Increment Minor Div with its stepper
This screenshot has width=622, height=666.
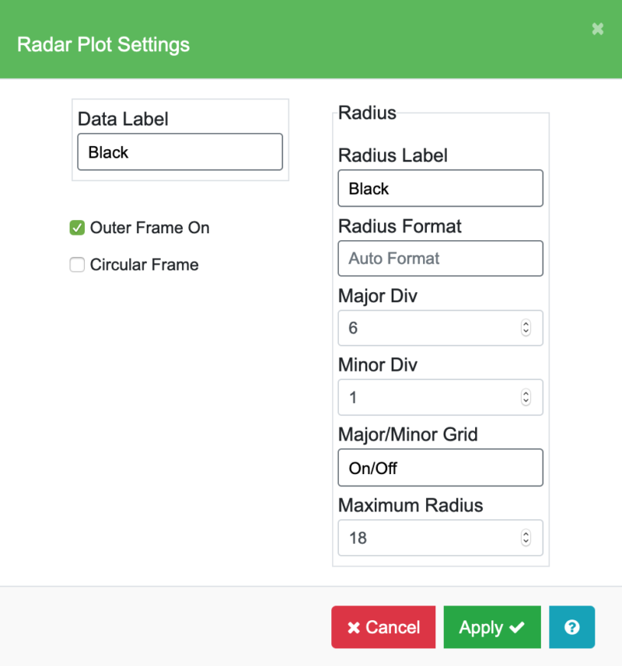click(x=526, y=393)
